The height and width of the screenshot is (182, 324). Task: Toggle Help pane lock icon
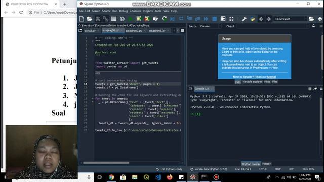[314, 26]
